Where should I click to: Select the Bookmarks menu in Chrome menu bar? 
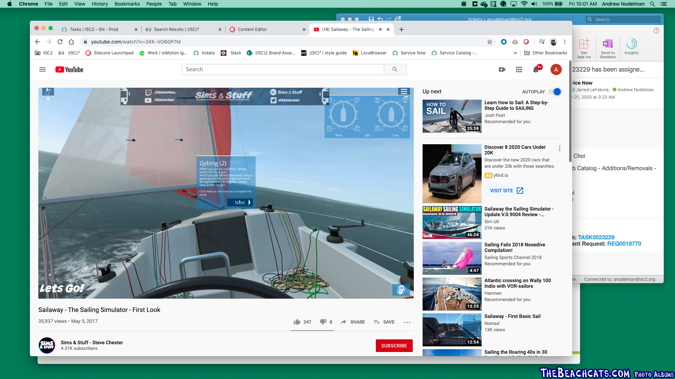(128, 4)
